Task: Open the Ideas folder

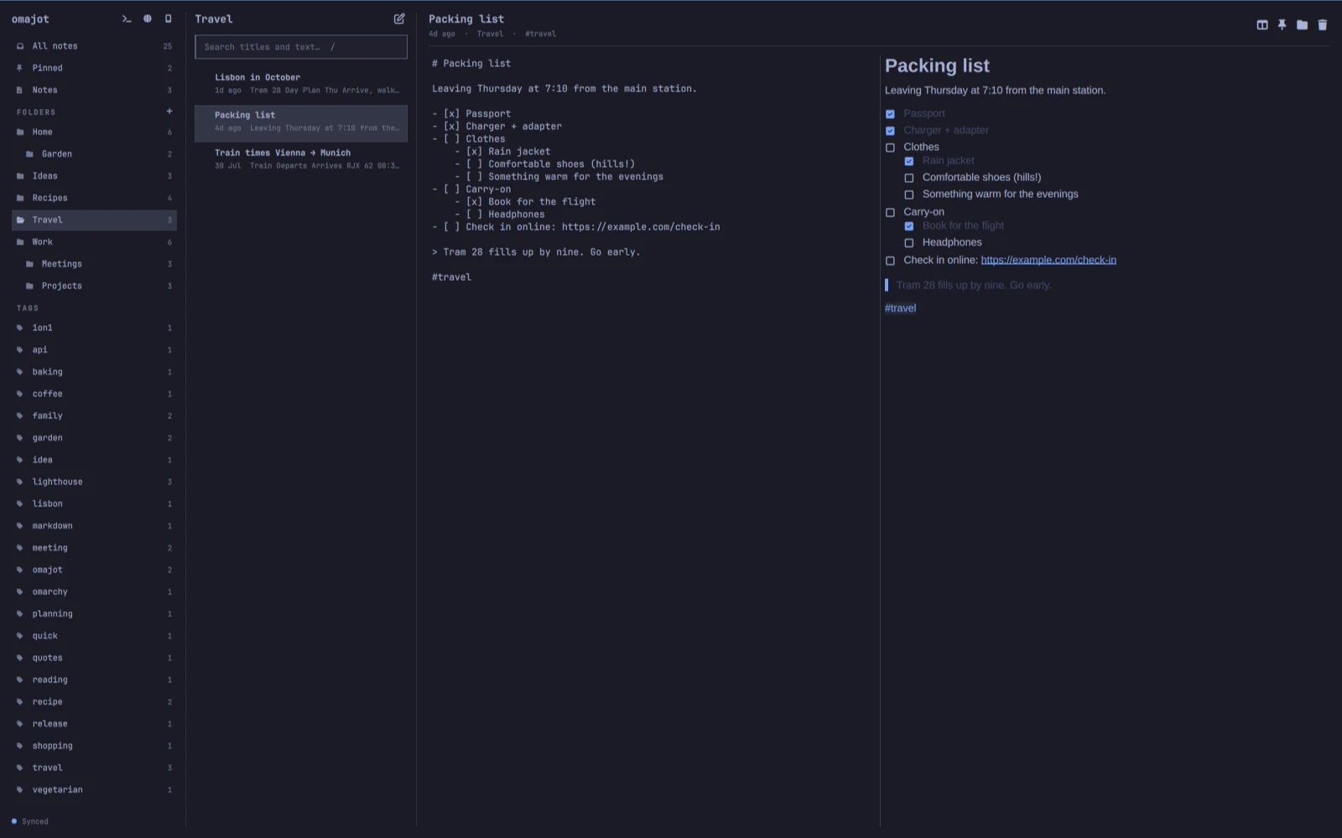Action: (94, 176)
